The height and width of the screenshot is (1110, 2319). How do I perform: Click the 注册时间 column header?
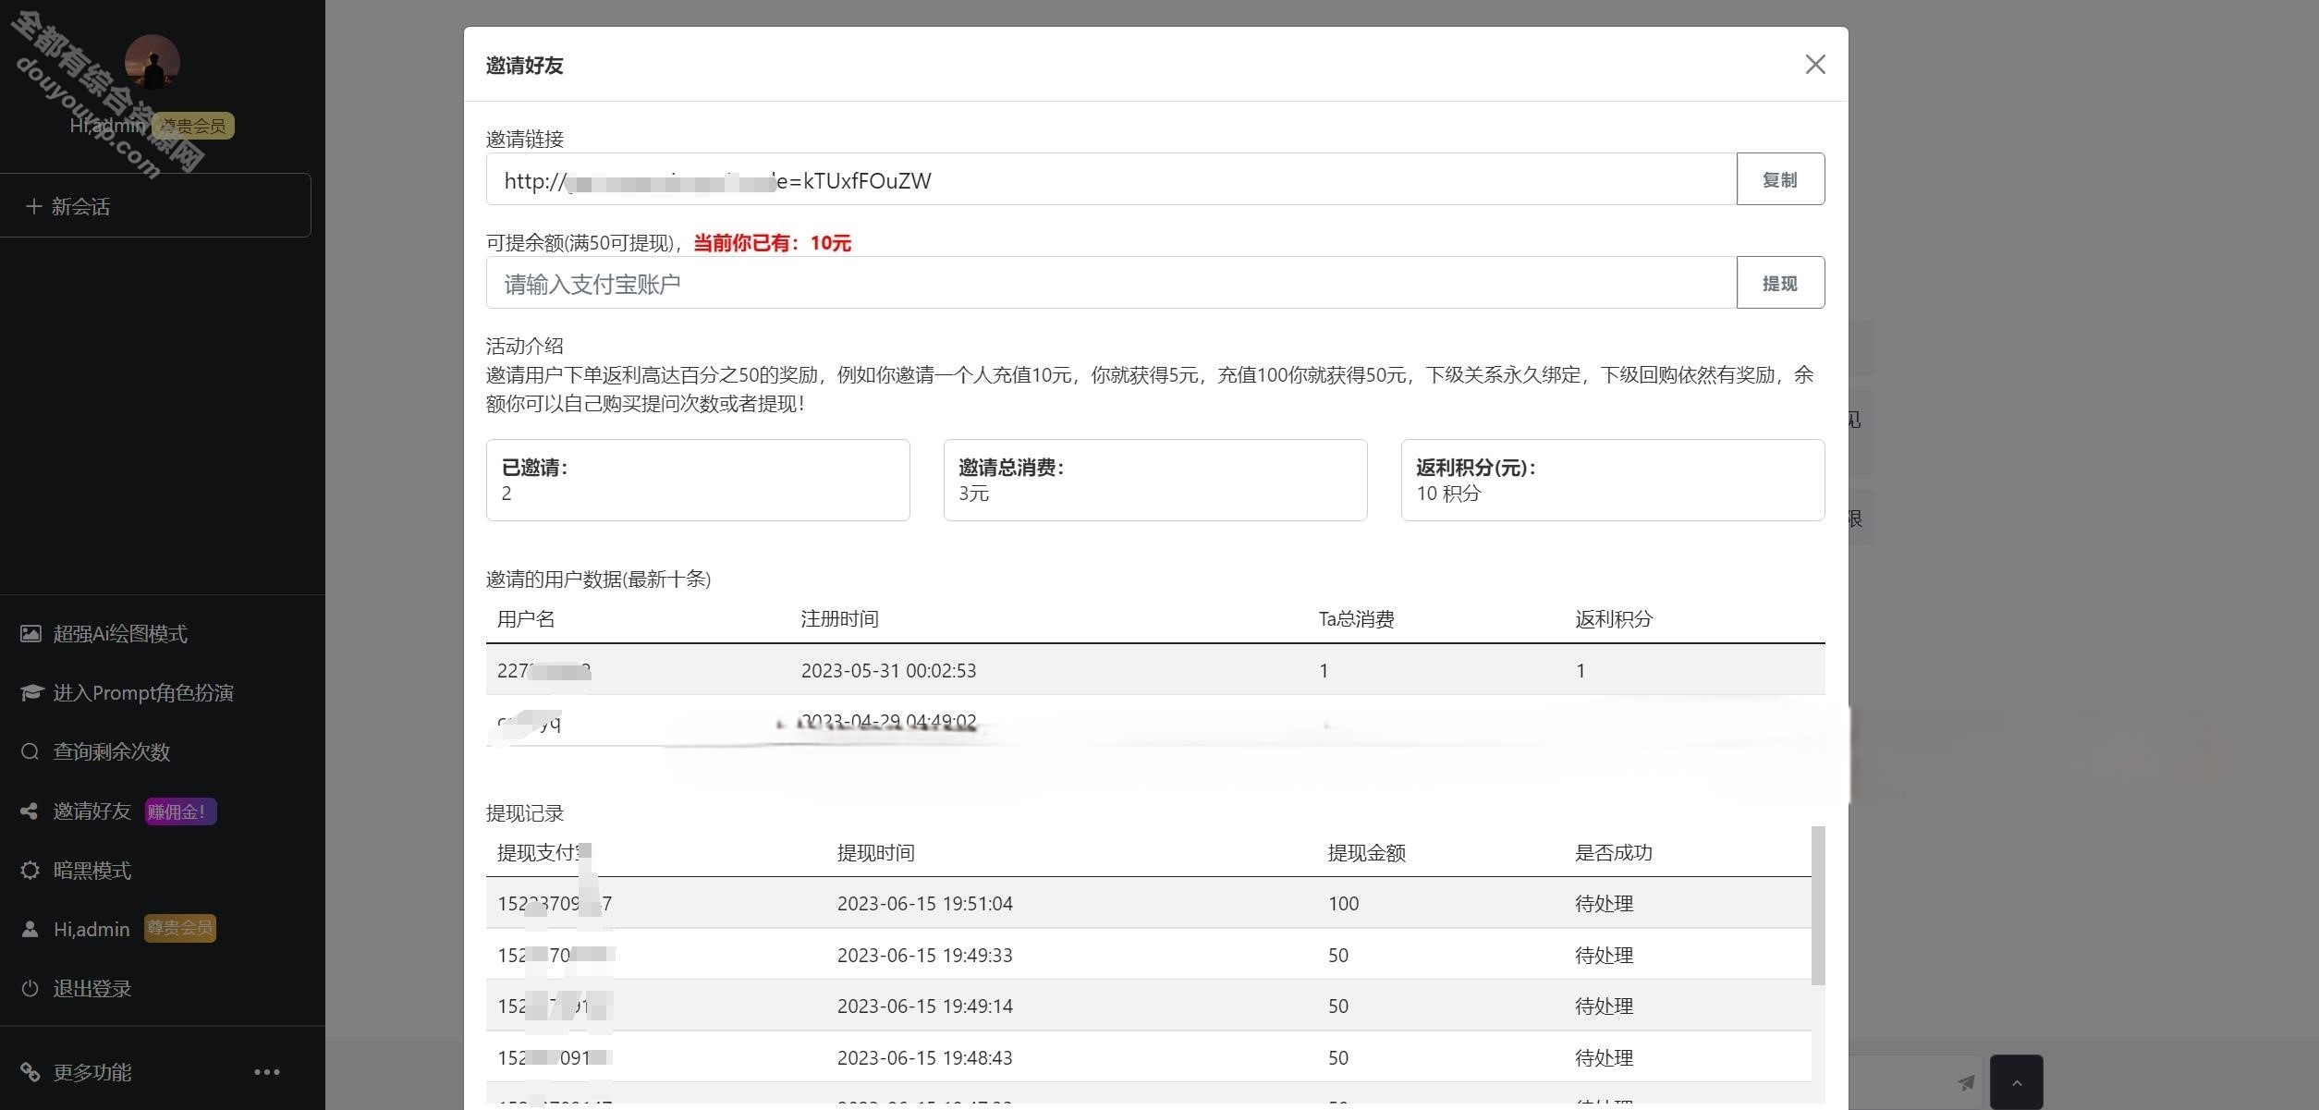(x=839, y=618)
